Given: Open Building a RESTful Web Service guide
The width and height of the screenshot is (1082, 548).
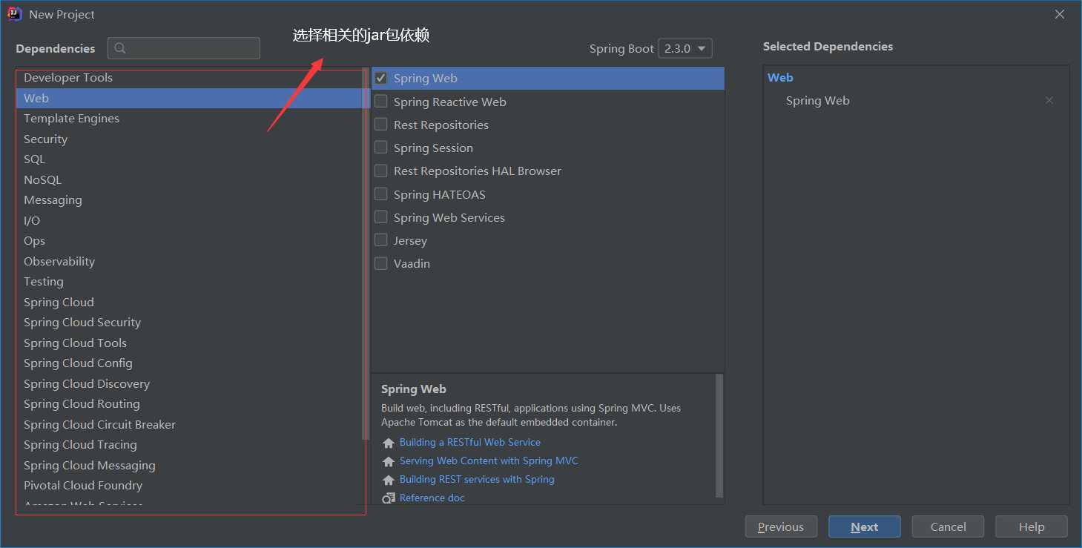Looking at the screenshot, I should tap(470, 442).
